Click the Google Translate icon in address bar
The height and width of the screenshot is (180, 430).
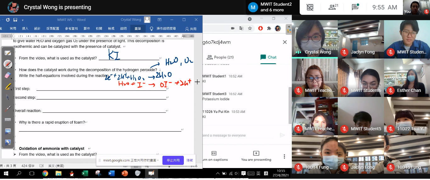(241, 28)
